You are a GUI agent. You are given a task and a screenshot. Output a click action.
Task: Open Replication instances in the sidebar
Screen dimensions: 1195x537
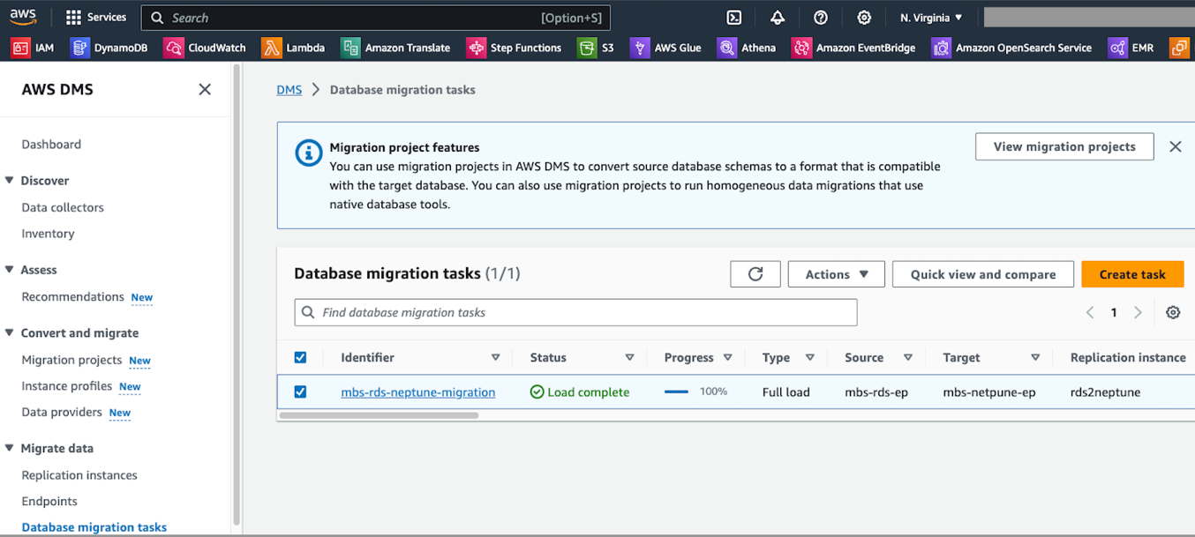click(x=79, y=474)
